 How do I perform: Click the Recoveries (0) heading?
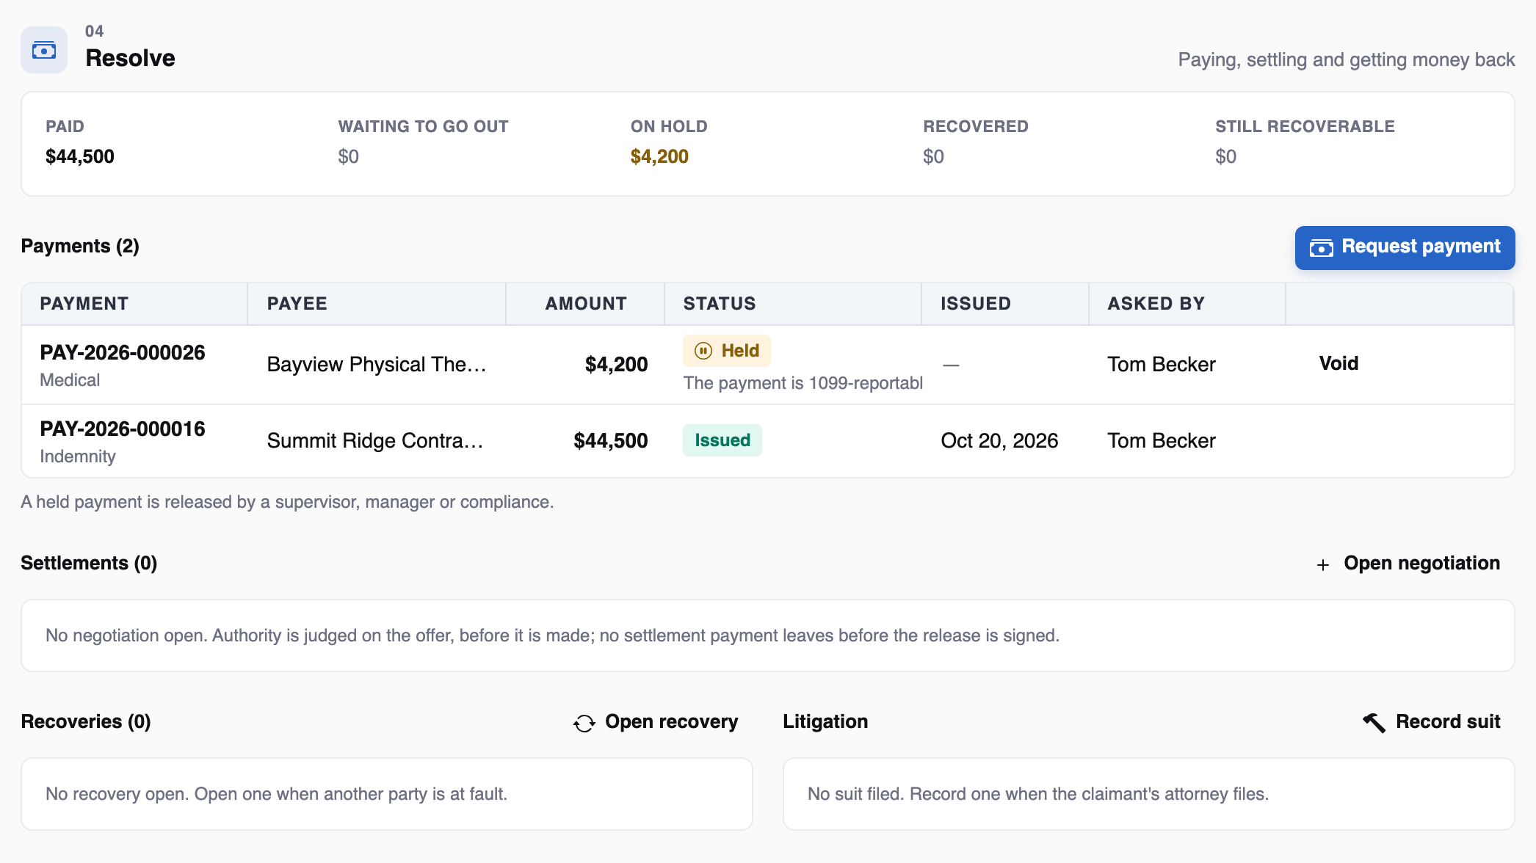pos(86,721)
